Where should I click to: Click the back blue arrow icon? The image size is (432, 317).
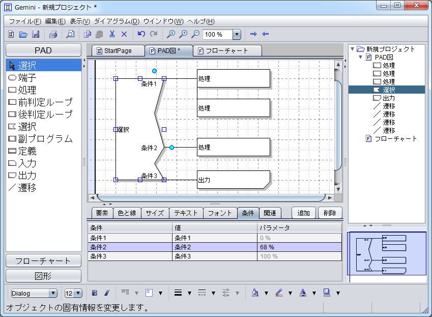point(265,34)
